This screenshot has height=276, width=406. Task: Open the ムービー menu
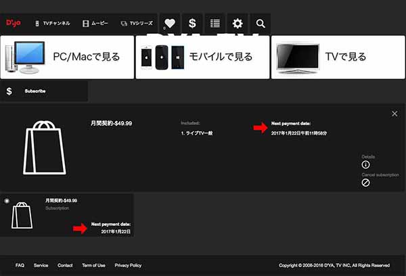[95, 23]
